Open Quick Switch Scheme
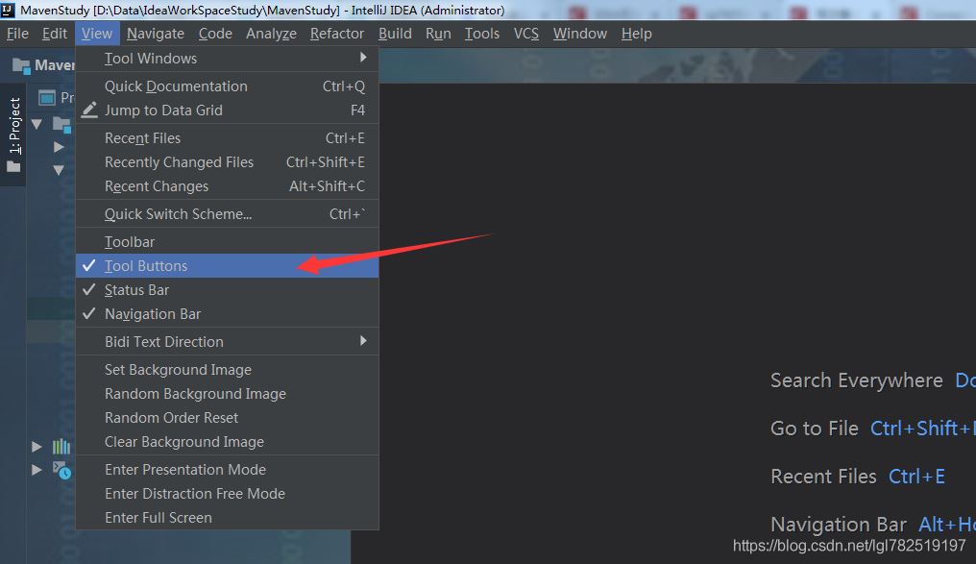Screen dimensions: 976x564 click(x=228, y=214)
